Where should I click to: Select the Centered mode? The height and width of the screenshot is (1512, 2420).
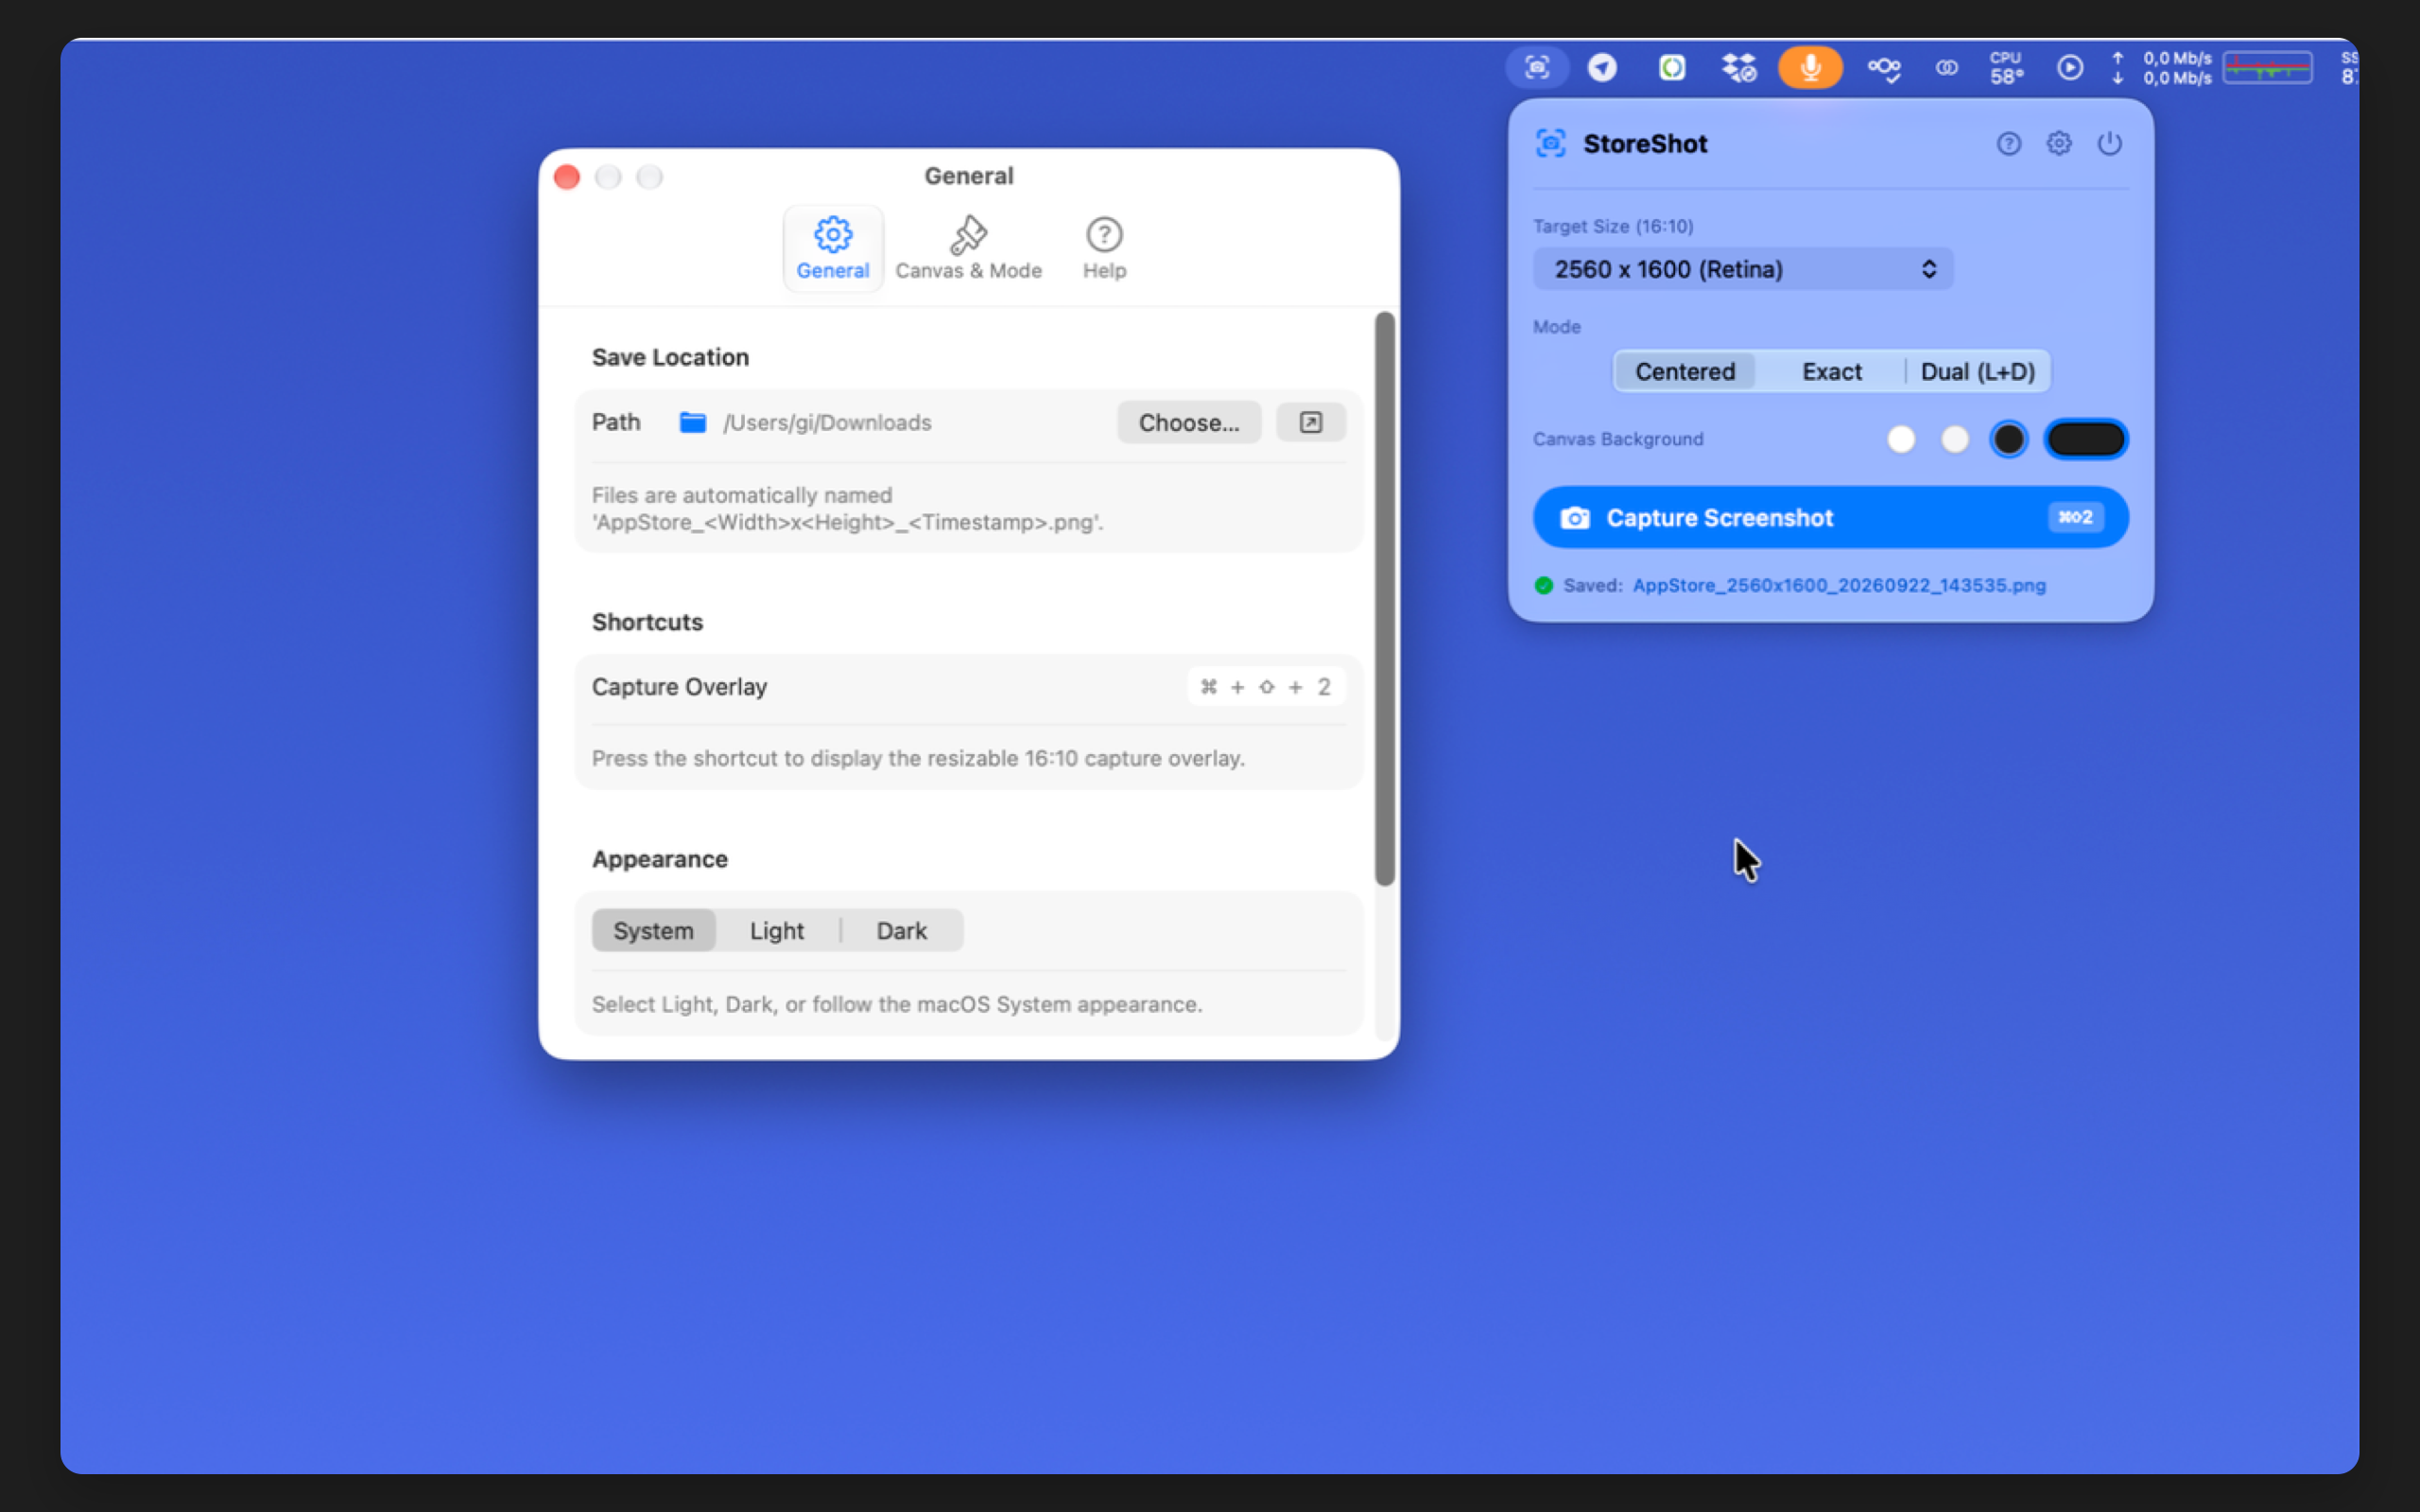[x=1685, y=372]
